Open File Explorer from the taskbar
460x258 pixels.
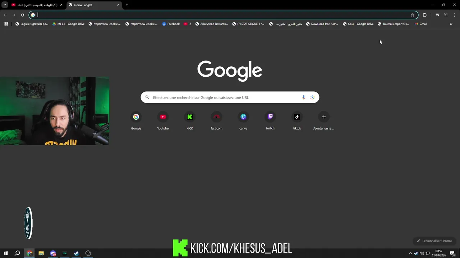[x=41, y=253]
